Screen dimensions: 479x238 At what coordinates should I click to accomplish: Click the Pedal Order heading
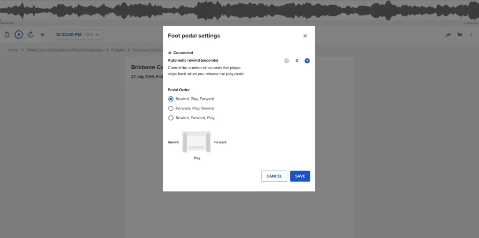(179, 90)
